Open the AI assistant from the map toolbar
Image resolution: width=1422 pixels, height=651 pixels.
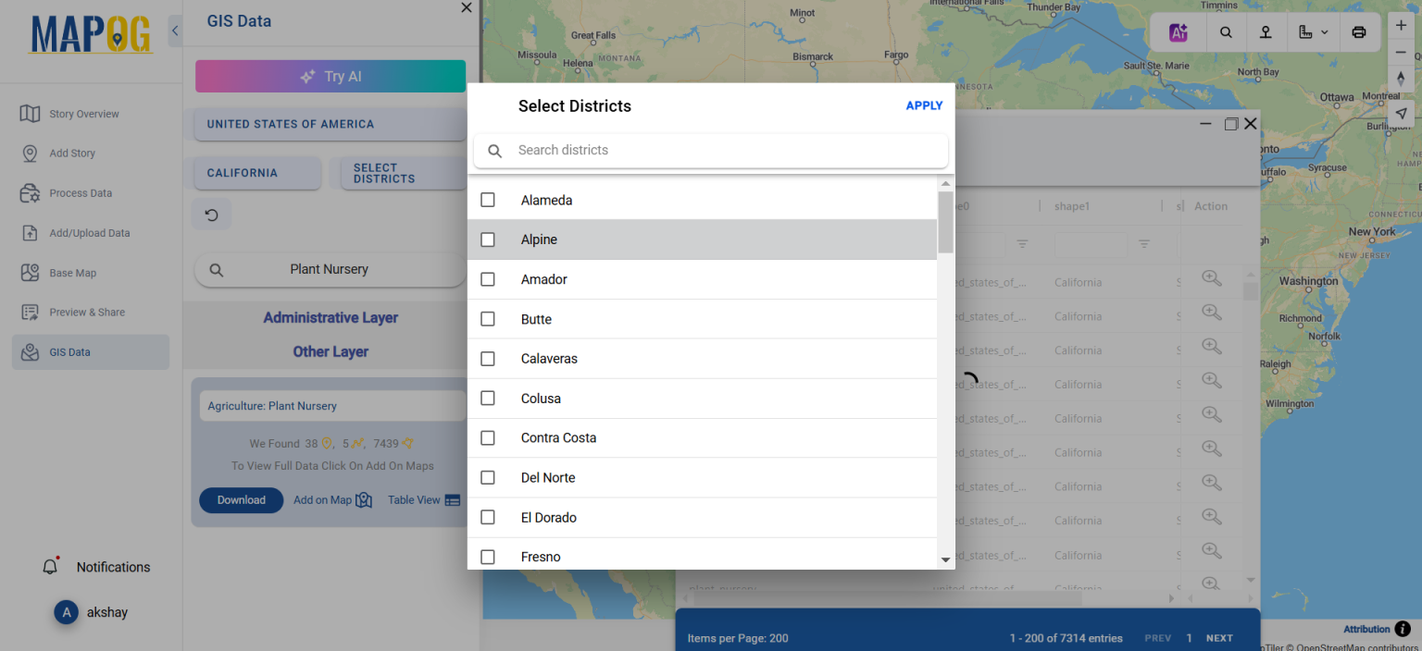(1178, 31)
